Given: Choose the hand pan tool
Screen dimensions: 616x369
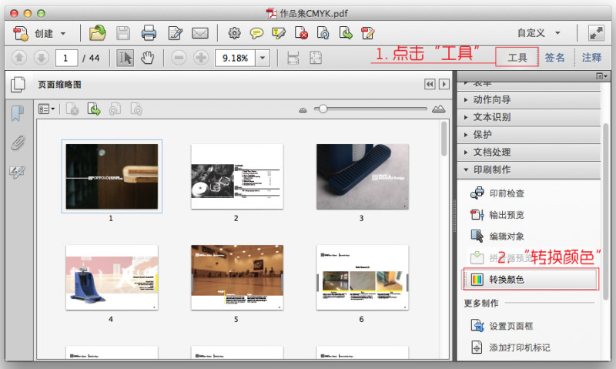Looking at the screenshot, I should [147, 58].
